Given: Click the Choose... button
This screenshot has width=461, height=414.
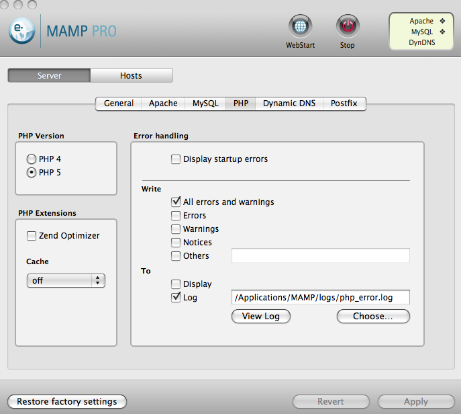Looking at the screenshot, I should pyautogui.click(x=373, y=317).
